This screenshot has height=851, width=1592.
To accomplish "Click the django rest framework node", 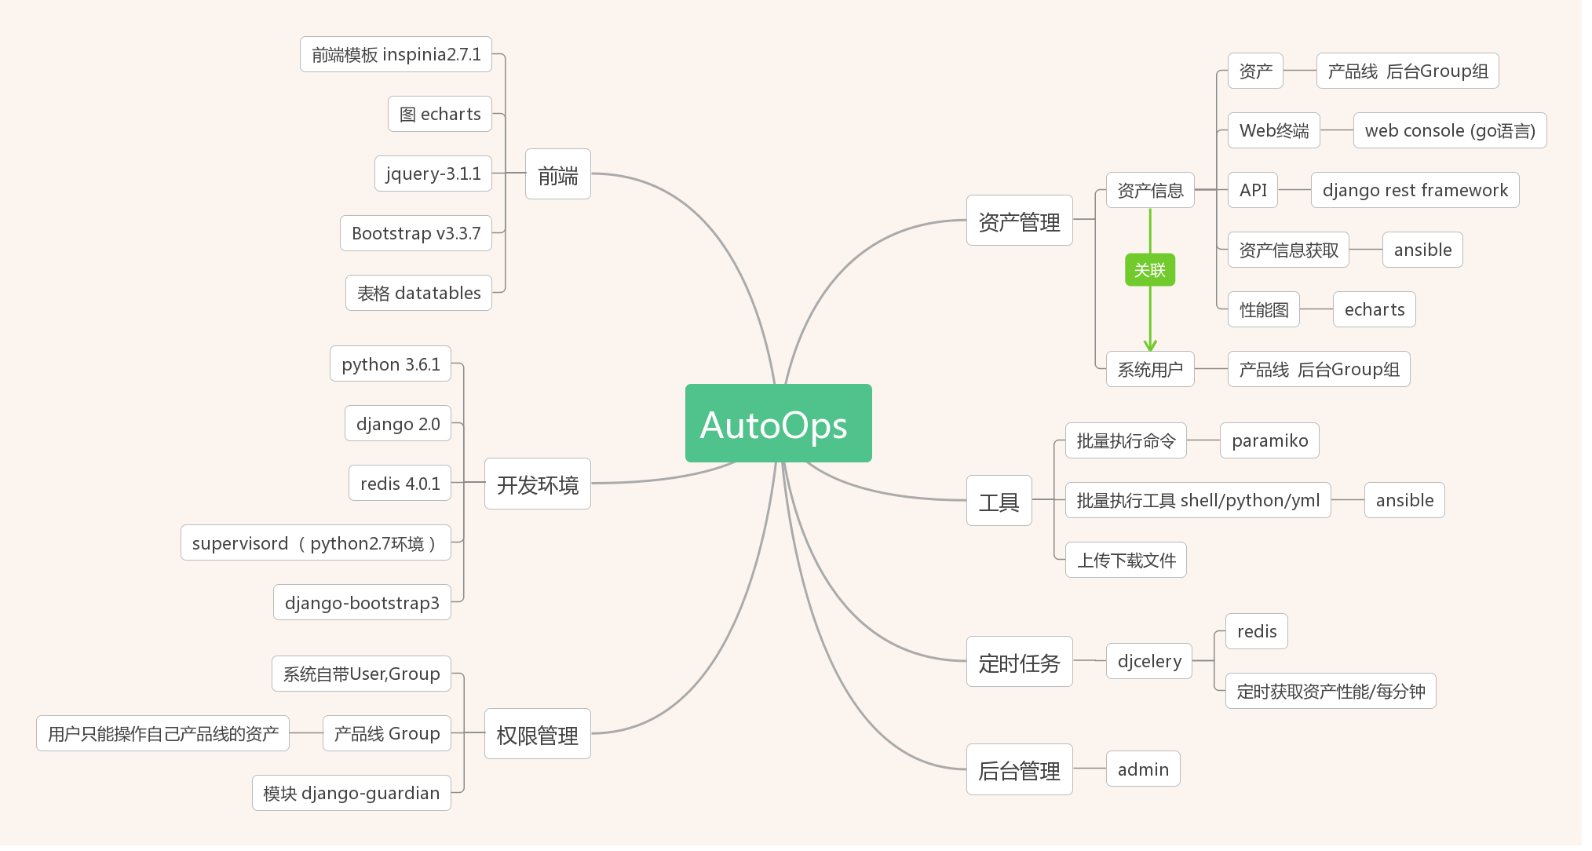I will coord(1415,190).
